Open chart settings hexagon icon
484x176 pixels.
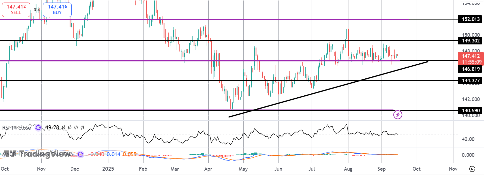click(x=472, y=169)
